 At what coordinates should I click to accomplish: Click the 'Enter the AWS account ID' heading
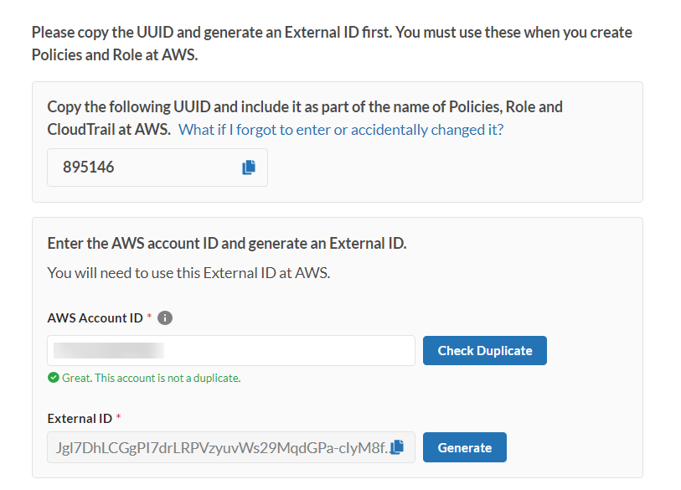pyautogui.click(x=226, y=244)
